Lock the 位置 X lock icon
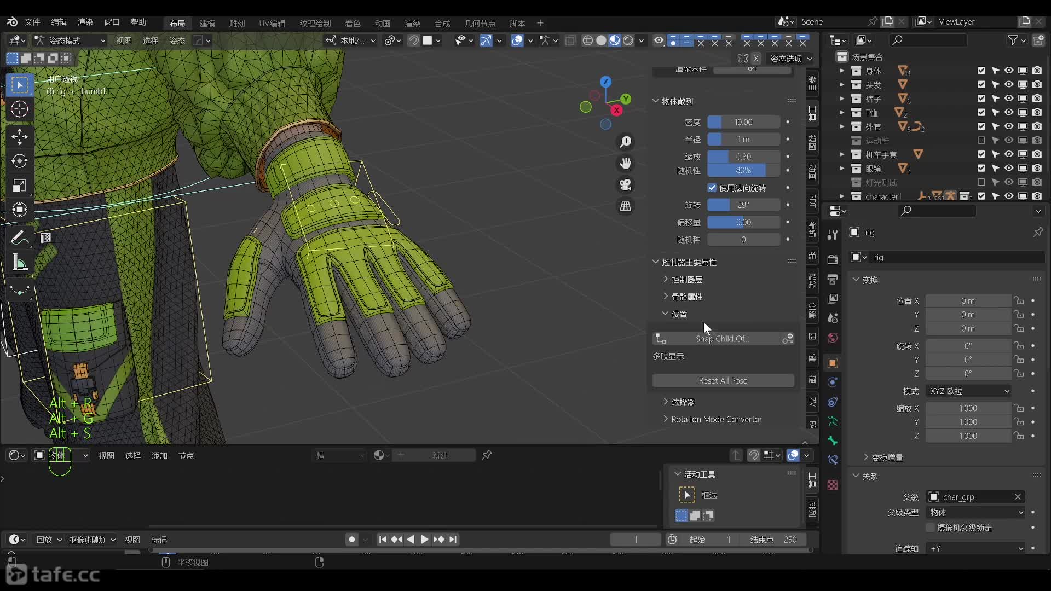 pos(1019,300)
